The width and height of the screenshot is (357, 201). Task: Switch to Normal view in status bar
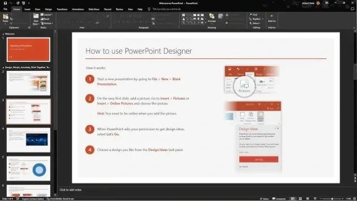pyautogui.click(x=293, y=199)
